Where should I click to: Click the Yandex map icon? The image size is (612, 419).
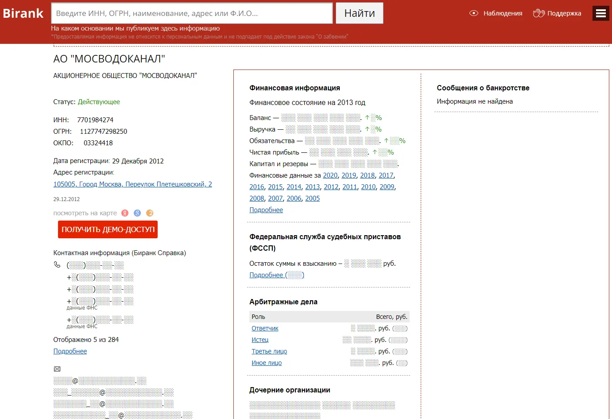click(x=125, y=213)
